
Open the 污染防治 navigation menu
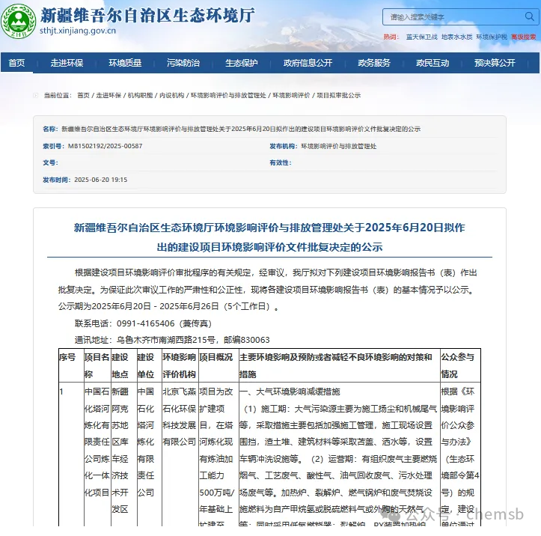click(x=183, y=63)
